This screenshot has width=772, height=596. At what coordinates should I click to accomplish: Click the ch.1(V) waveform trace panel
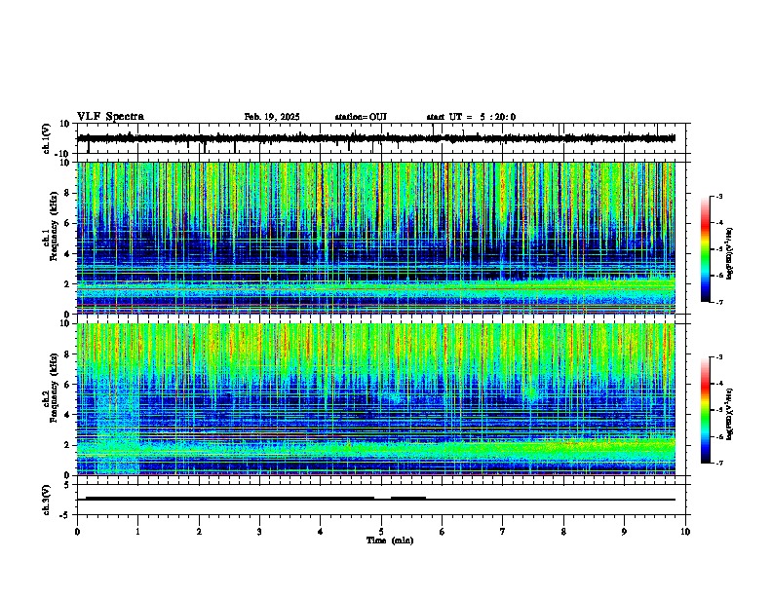(383, 138)
